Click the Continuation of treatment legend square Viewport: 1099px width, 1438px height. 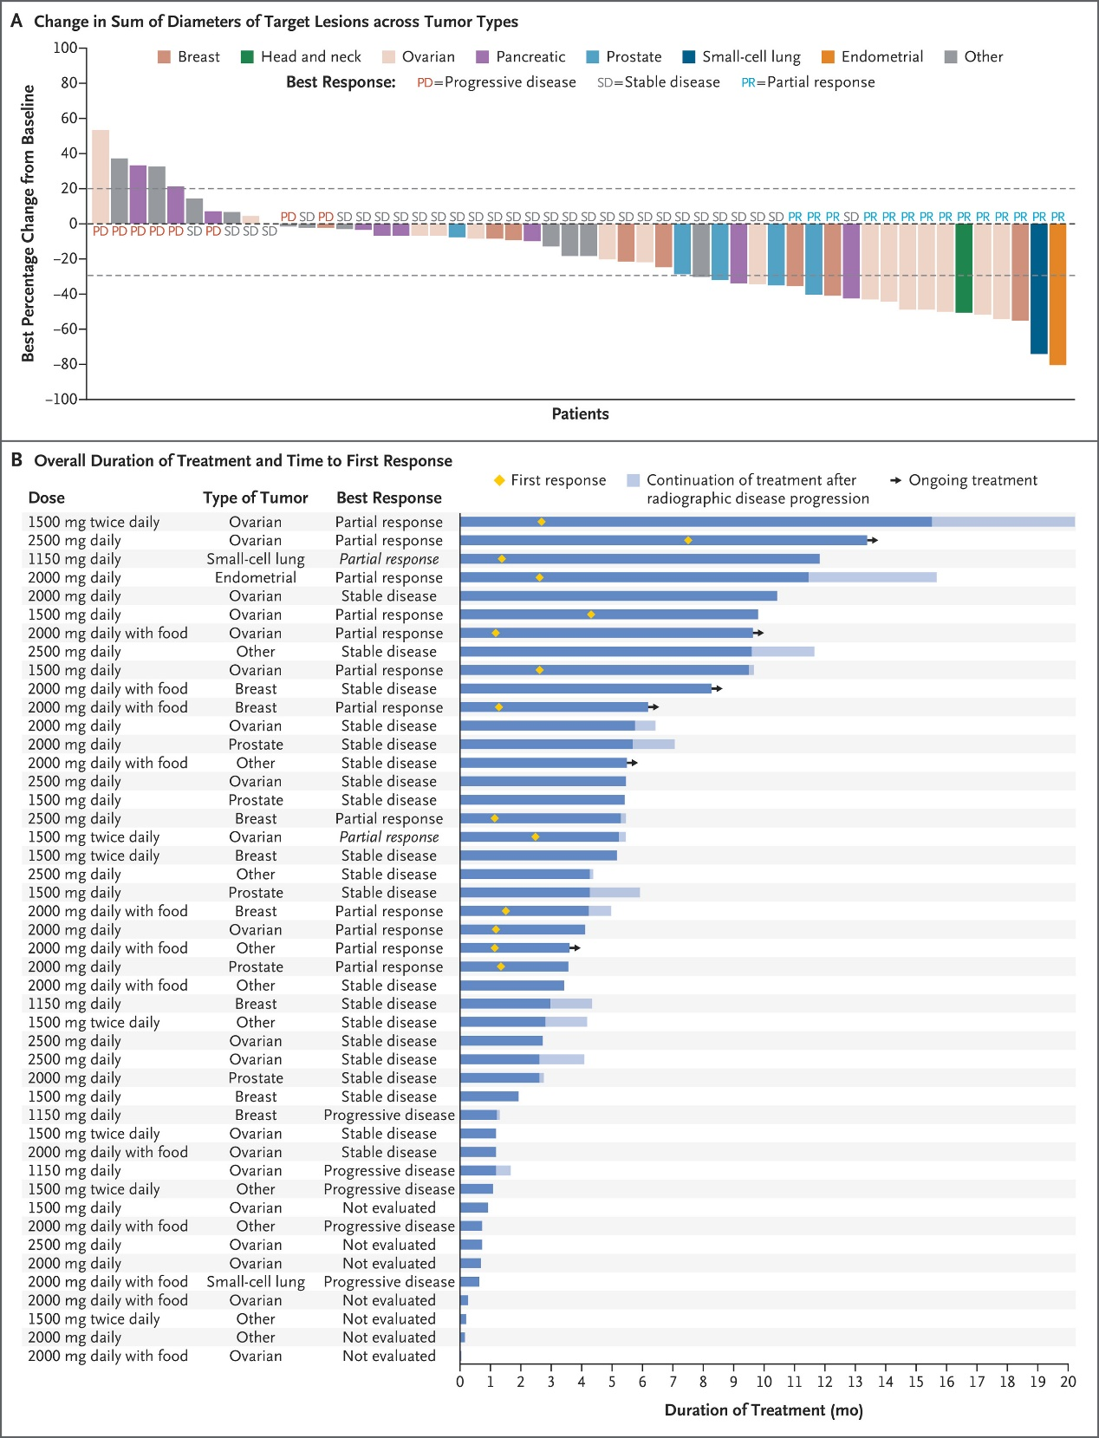(634, 480)
